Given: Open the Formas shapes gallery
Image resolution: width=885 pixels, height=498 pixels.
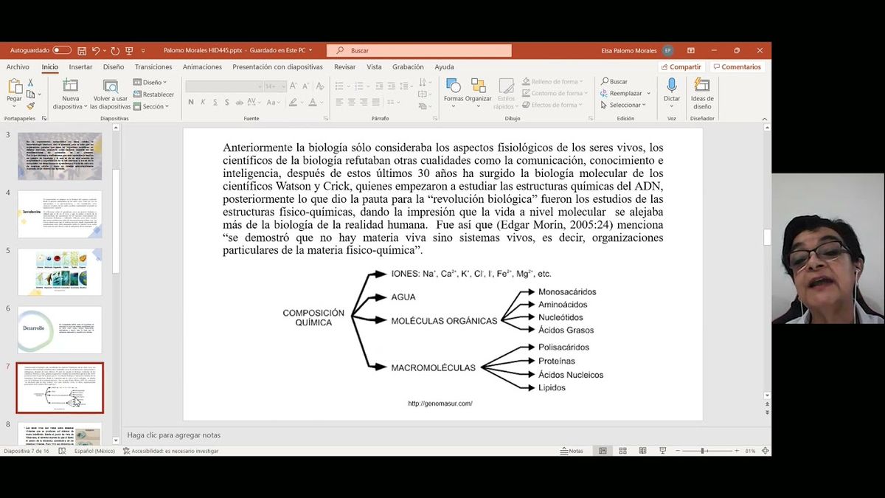Looking at the screenshot, I should pos(453,91).
